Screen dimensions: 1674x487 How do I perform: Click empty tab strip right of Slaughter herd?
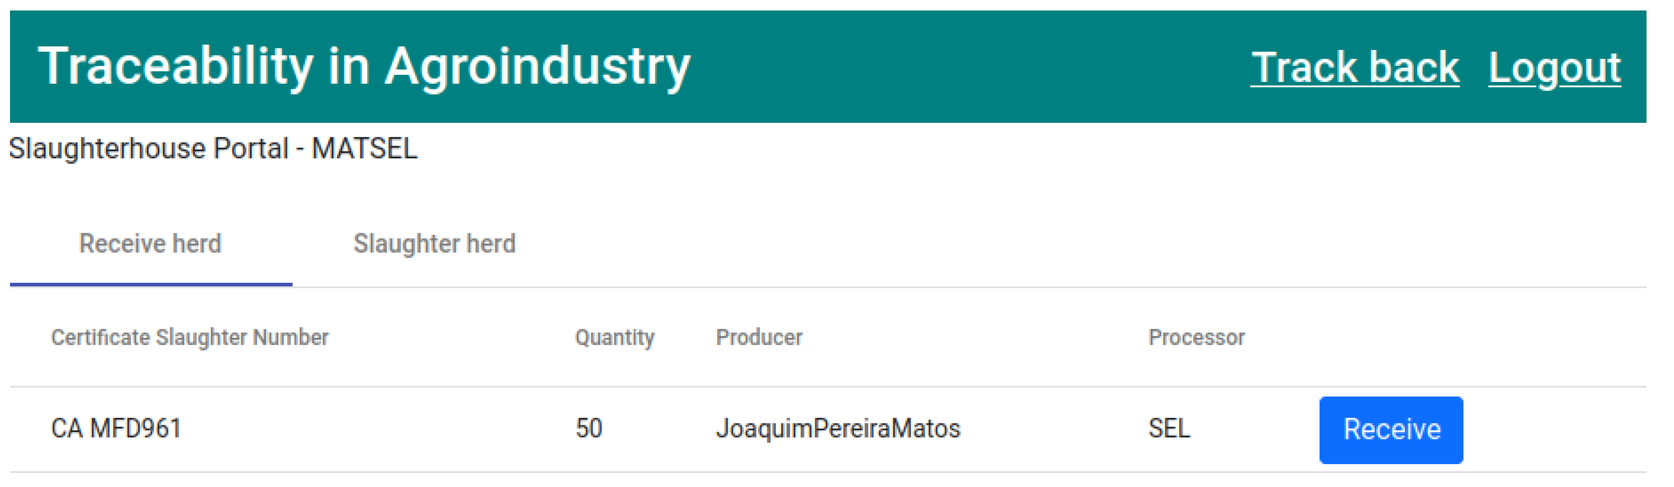coord(1040,244)
